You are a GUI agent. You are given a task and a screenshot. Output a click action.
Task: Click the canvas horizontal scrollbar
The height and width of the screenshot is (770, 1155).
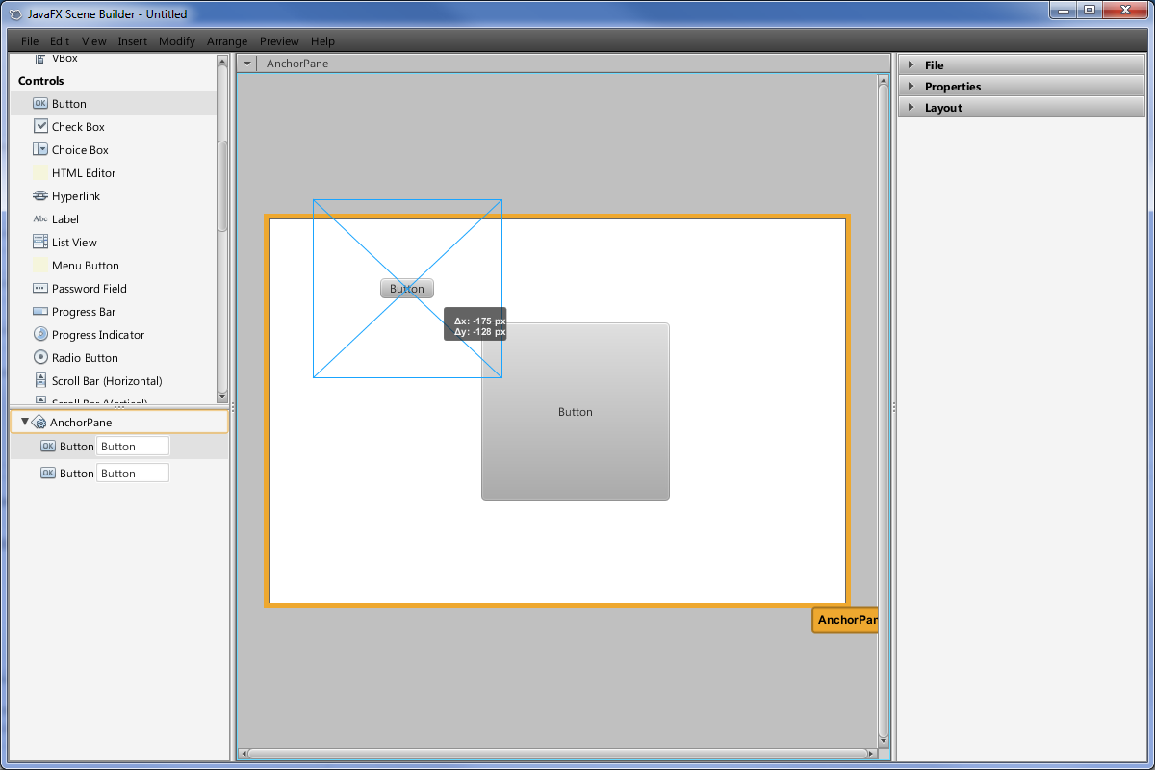pos(557,754)
